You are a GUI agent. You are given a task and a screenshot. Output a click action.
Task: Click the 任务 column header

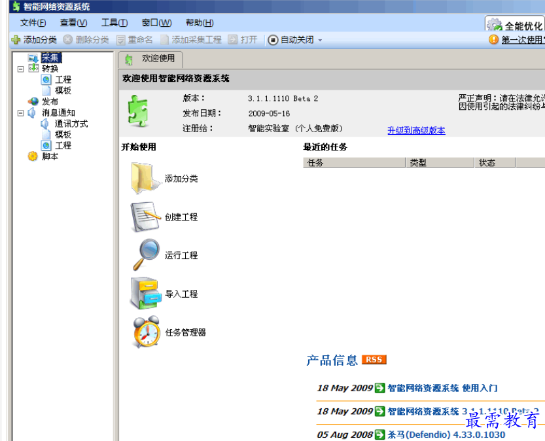tap(354, 163)
